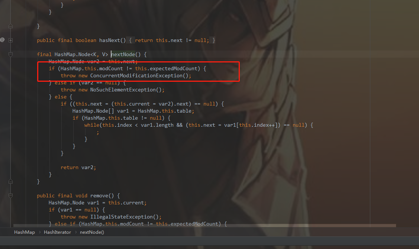
Task: Click 'if (var1 == null)' line in remove()
Action: pyautogui.click(x=77, y=210)
